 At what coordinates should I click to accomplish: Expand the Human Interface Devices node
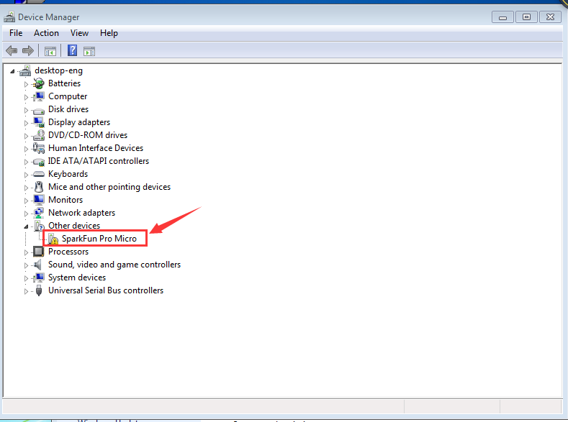point(26,149)
